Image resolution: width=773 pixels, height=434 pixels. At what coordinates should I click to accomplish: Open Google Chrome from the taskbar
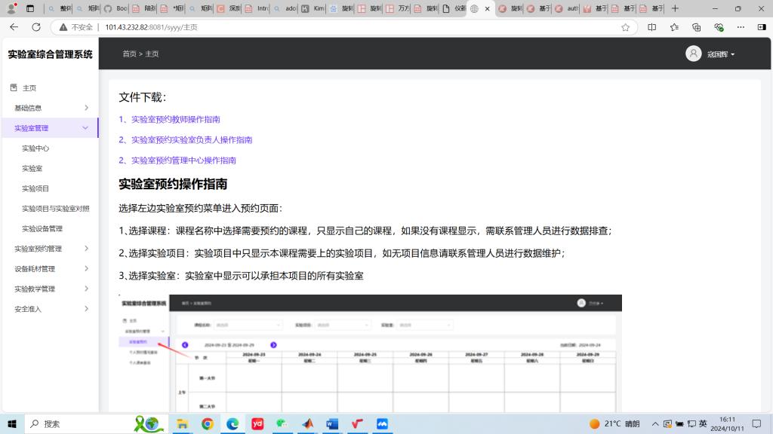[x=208, y=423]
